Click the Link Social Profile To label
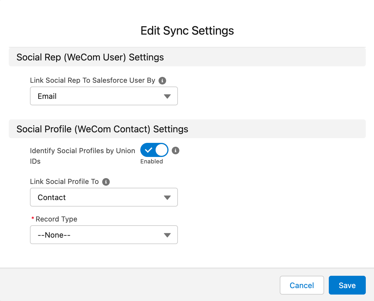374x301 pixels. pyautogui.click(x=64, y=182)
